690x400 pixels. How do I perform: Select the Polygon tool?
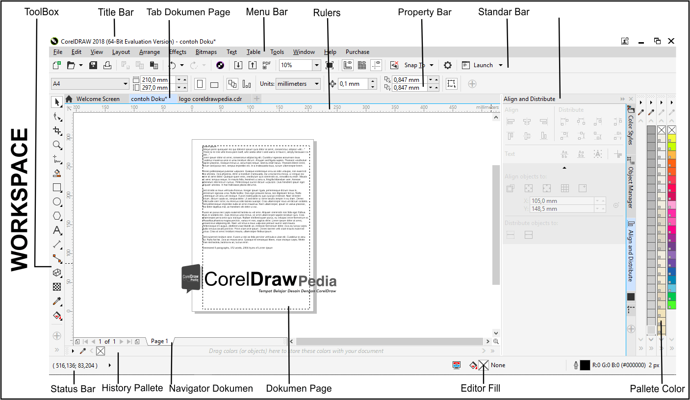(57, 216)
